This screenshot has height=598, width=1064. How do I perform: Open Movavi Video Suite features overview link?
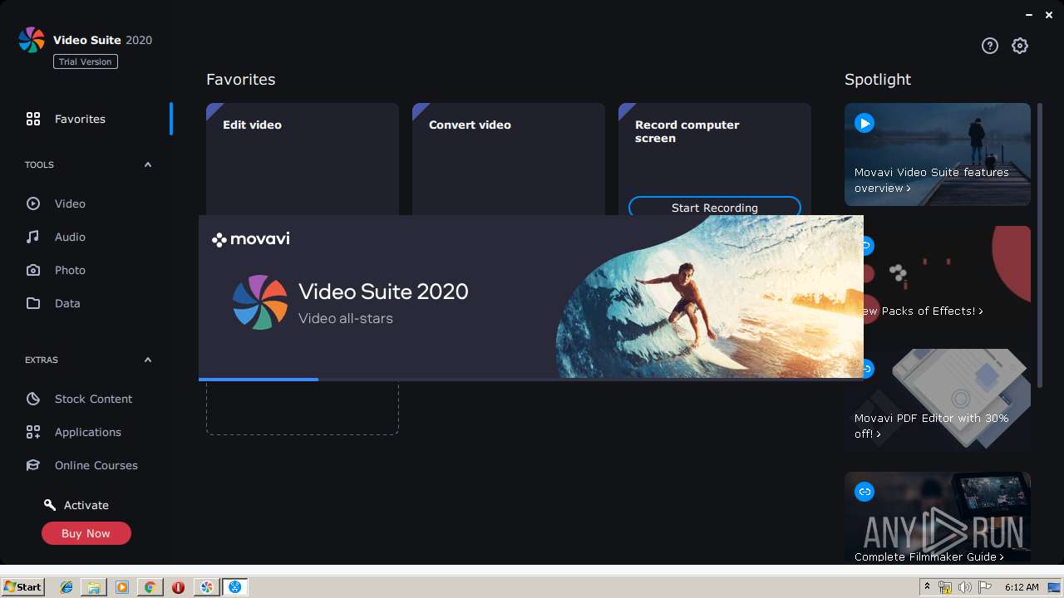pos(931,180)
